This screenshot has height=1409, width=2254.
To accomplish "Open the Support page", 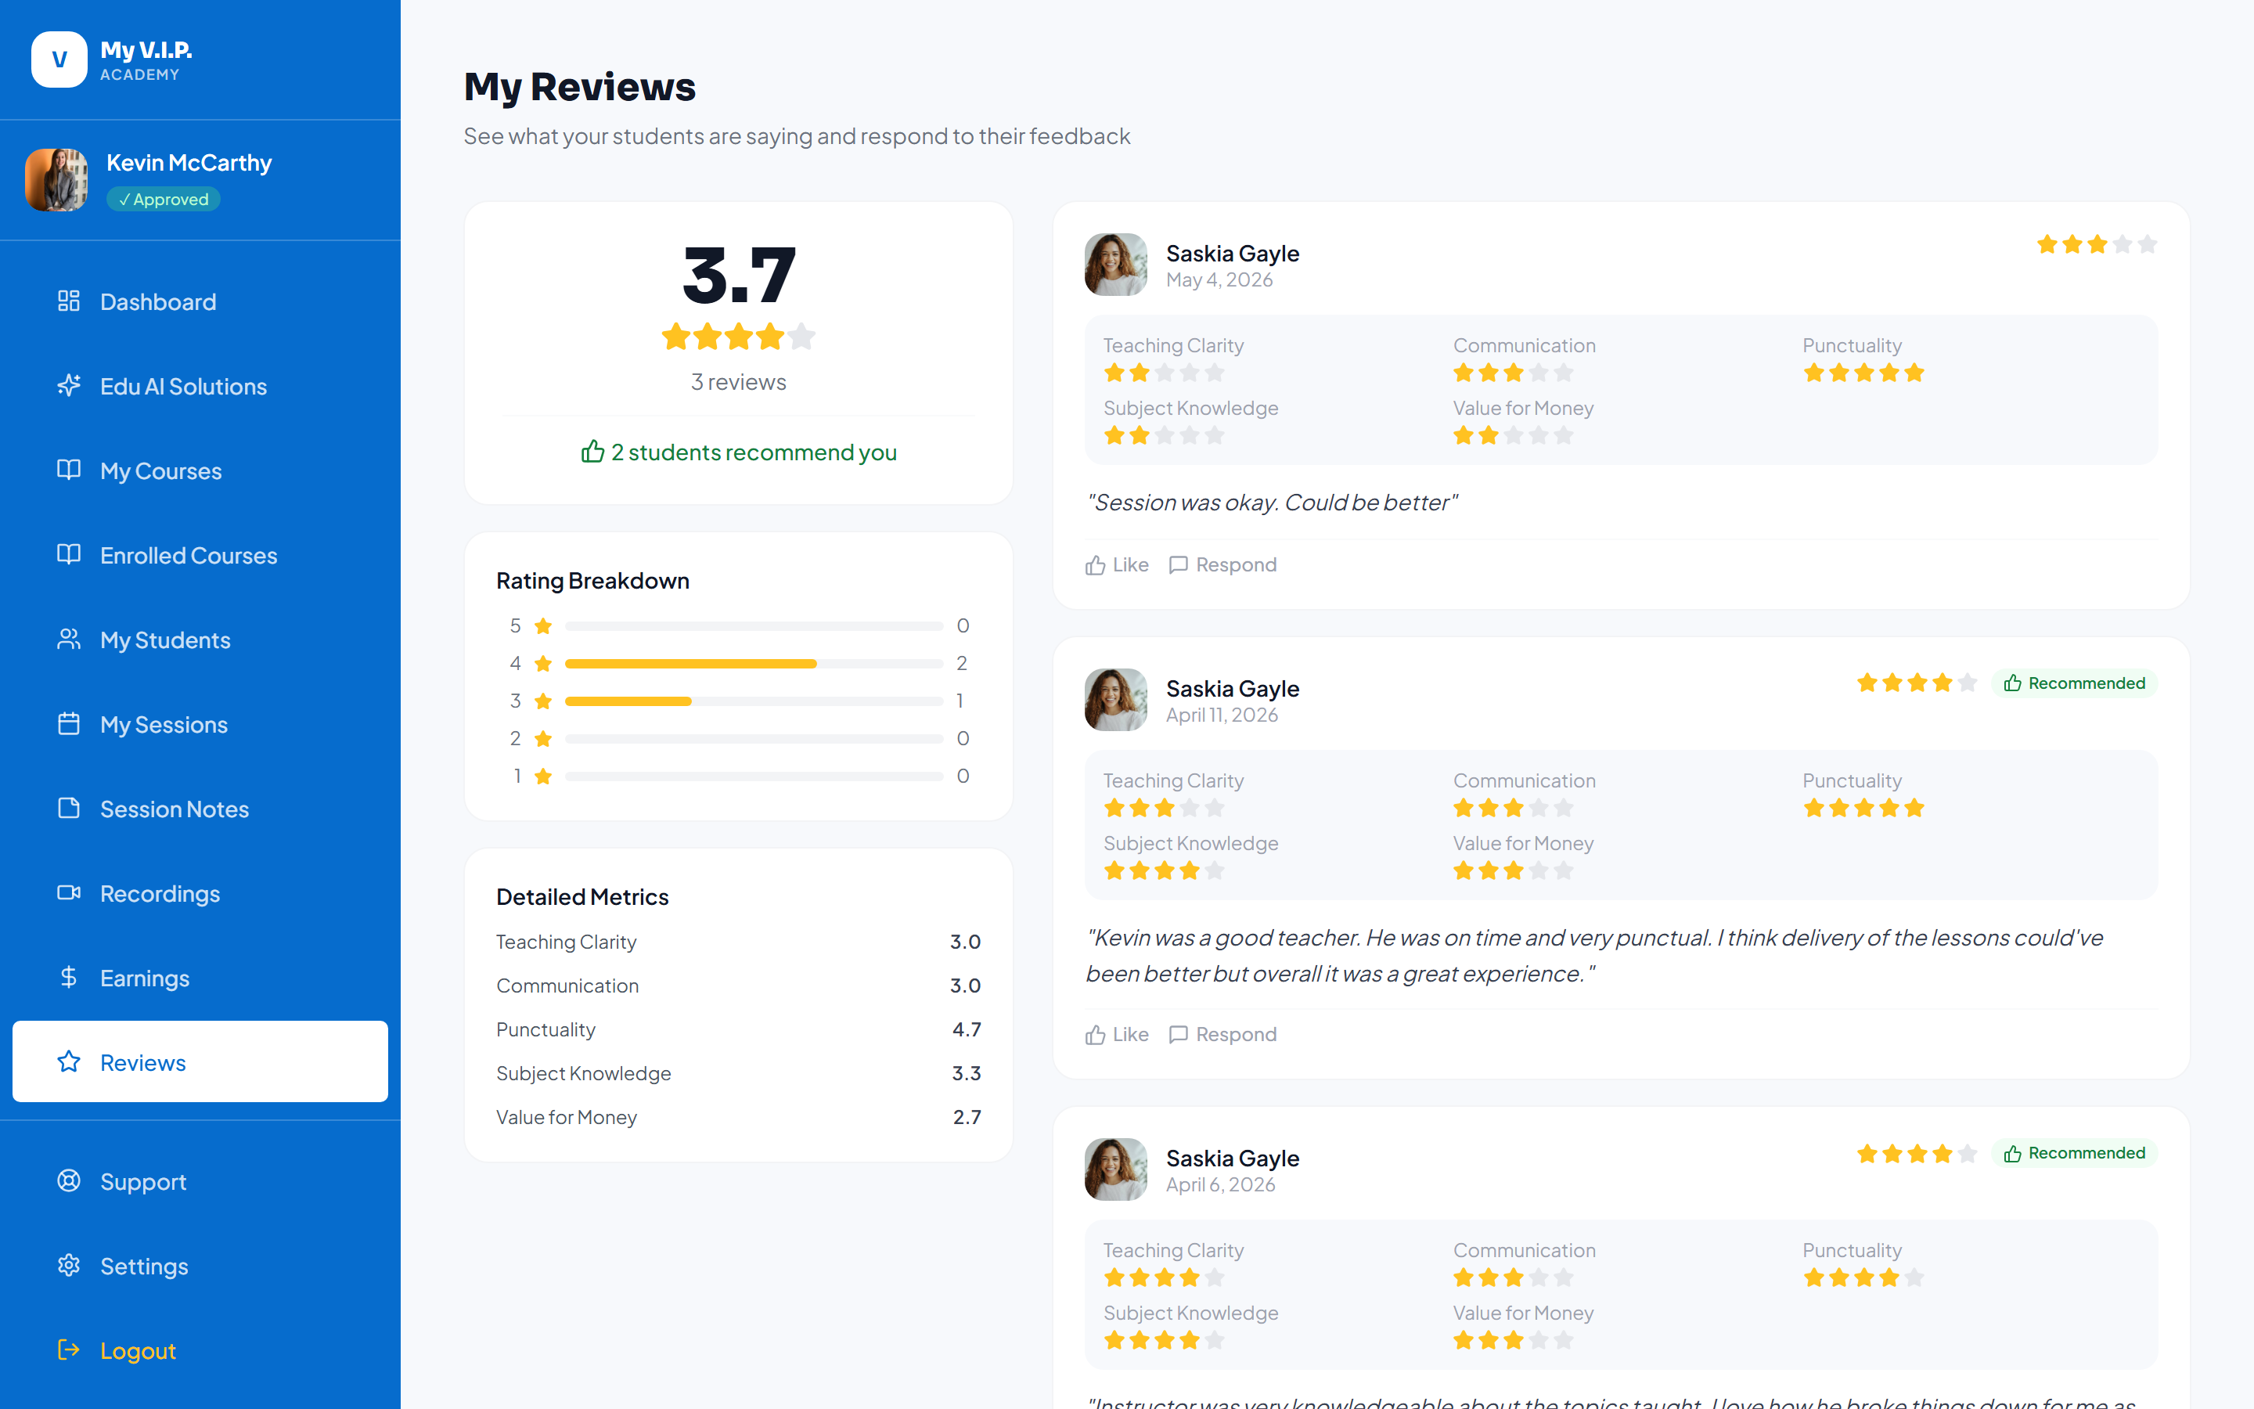I will click(x=200, y=1182).
